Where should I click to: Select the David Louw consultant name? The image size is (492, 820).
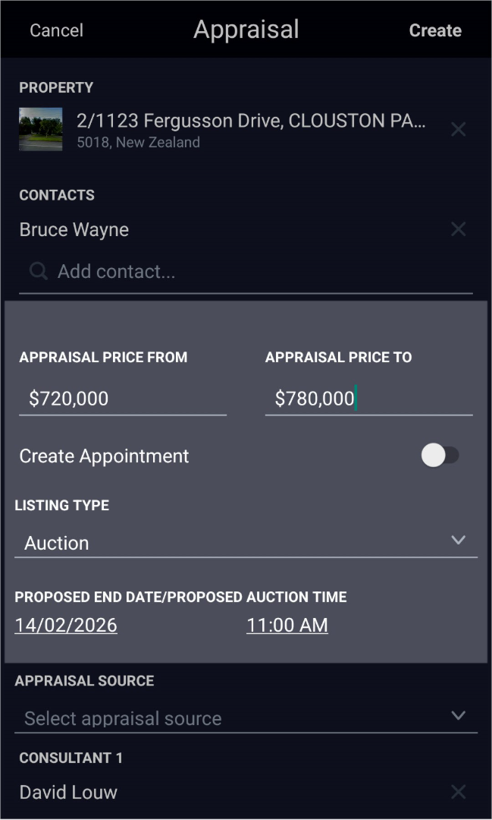68,792
